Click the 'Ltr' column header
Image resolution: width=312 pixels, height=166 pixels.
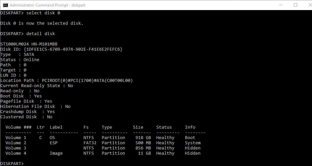(x=41, y=127)
